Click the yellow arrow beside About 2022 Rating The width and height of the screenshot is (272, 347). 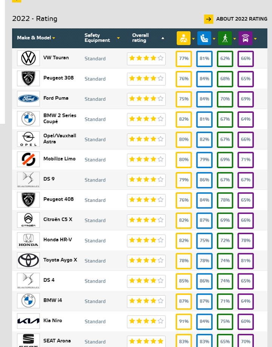209,19
